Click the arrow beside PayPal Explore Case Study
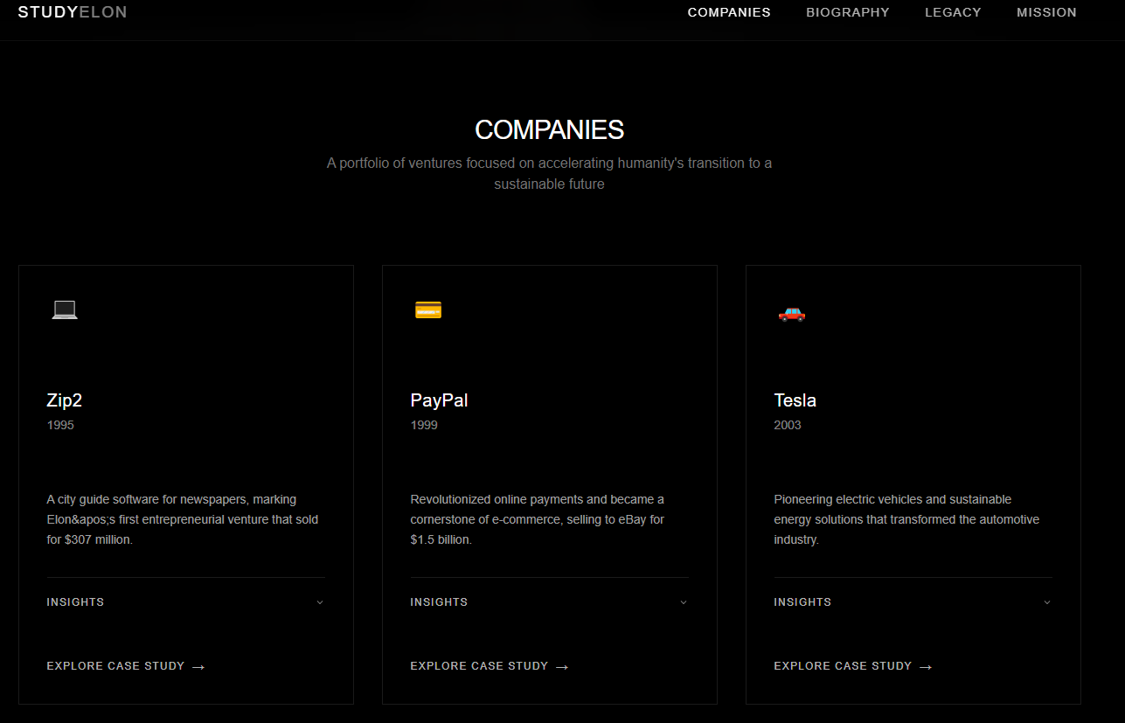The width and height of the screenshot is (1125, 723). tap(562, 667)
